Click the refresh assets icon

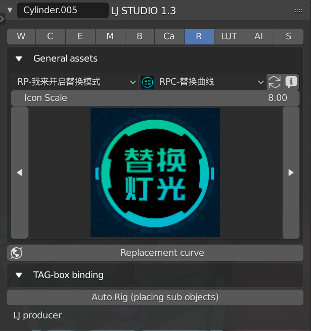tap(275, 82)
